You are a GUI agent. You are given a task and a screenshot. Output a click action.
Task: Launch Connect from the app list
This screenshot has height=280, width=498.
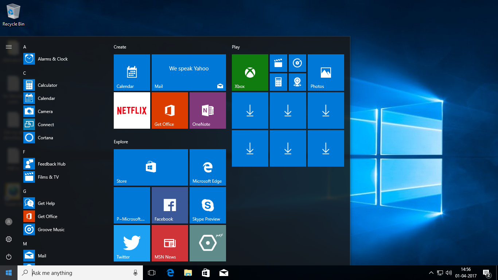point(66,124)
